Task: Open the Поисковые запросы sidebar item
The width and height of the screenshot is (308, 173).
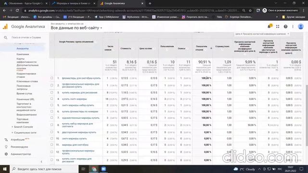Action: (24, 87)
